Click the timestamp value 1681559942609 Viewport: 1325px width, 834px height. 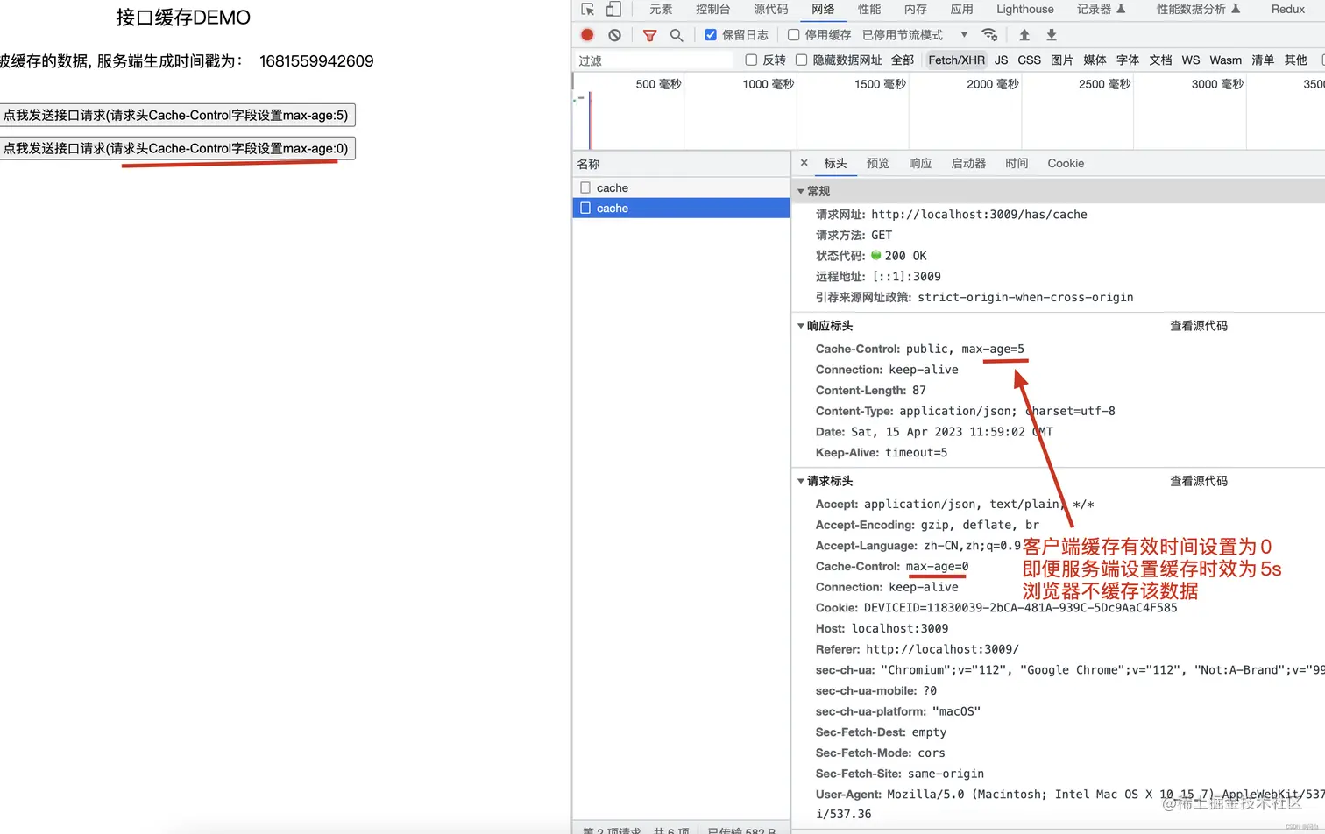click(316, 61)
